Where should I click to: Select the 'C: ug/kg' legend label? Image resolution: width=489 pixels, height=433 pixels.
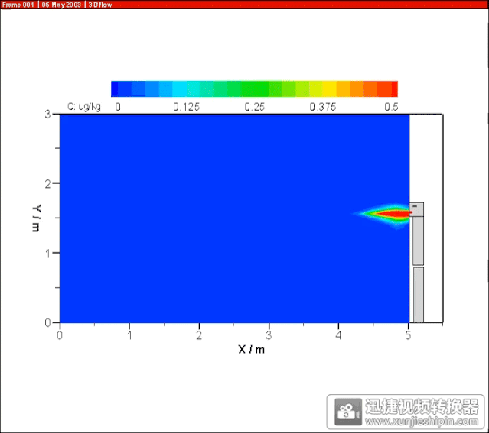click(x=84, y=107)
